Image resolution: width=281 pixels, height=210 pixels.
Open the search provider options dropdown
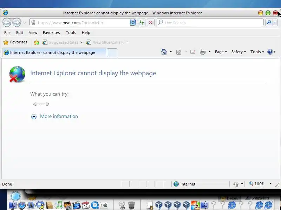pyautogui.click(x=275, y=22)
